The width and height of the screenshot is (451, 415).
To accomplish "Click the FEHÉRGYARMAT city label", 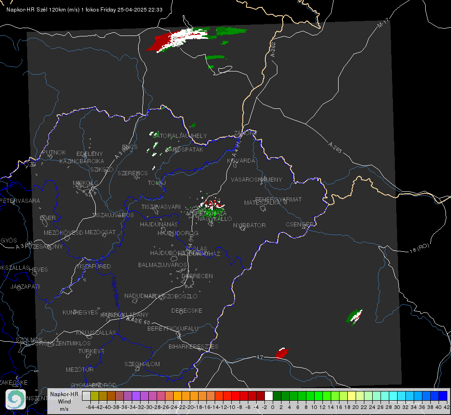I will (278, 199).
